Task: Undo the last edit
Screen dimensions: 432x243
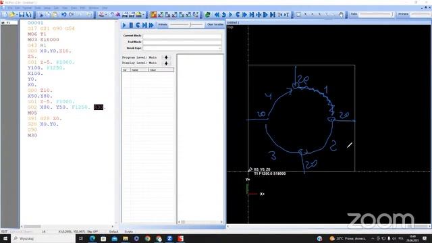Action: click(x=64, y=14)
